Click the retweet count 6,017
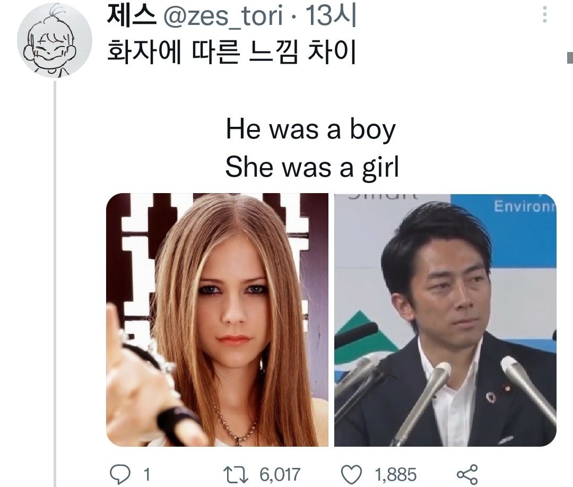The width and height of the screenshot is (573, 487). coord(280,474)
